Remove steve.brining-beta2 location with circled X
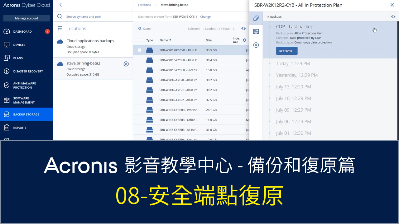Viewport: 399px width, 224px height. [x=126, y=64]
